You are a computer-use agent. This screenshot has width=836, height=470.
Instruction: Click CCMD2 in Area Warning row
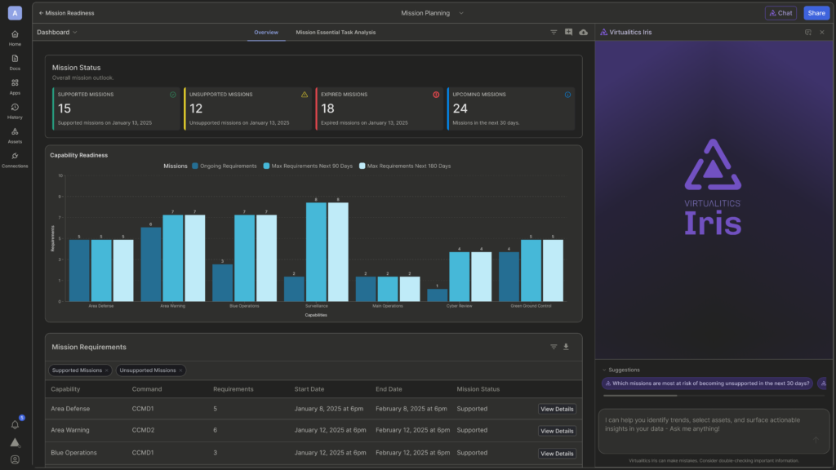pyautogui.click(x=143, y=431)
